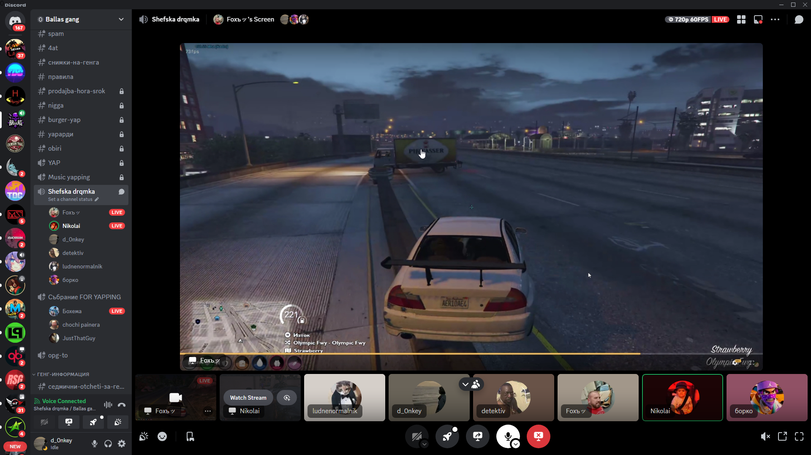Open soundboard icon below the stream
Image resolution: width=811 pixels, height=455 pixels.
pos(144,436)
